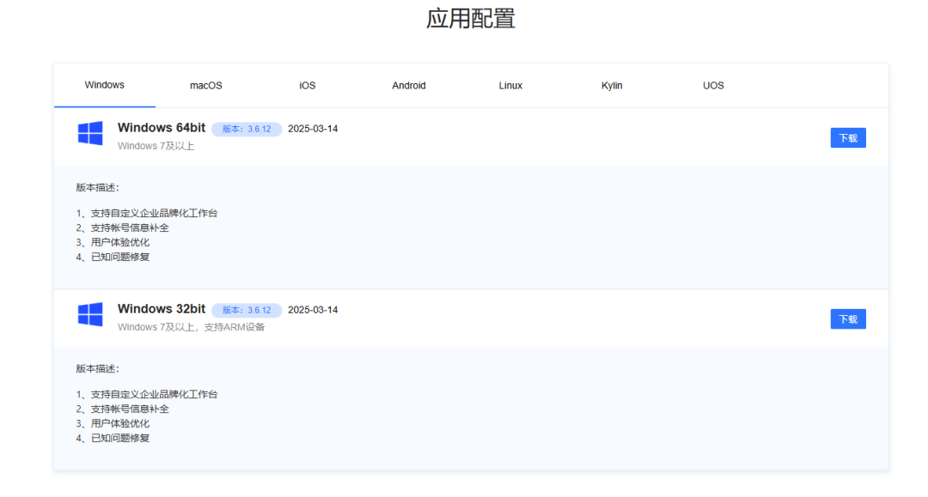Viewport: 928px width, 497px height.
Task: Switch to the macOS tab
Action: coord(206,86)
